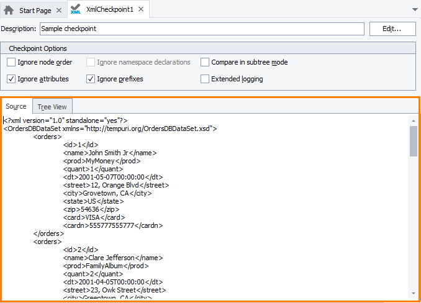Click the scrollbar down arrow in Source
421x303 pixels.
tap(413, 294)
